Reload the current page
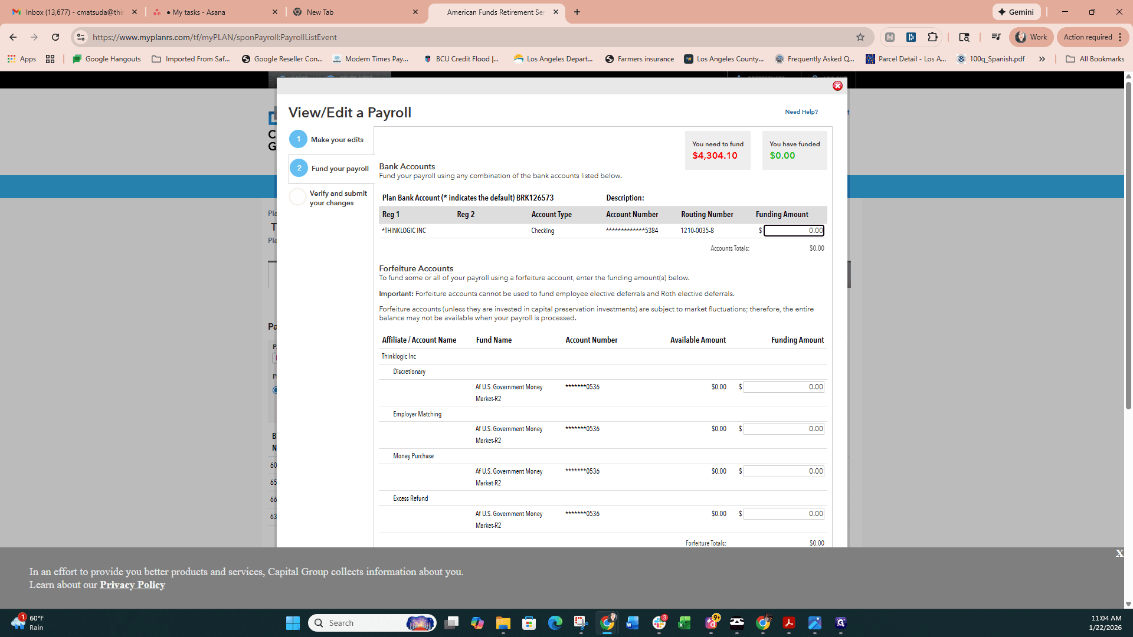The image size is (1133, 637). tap(55, 37)
